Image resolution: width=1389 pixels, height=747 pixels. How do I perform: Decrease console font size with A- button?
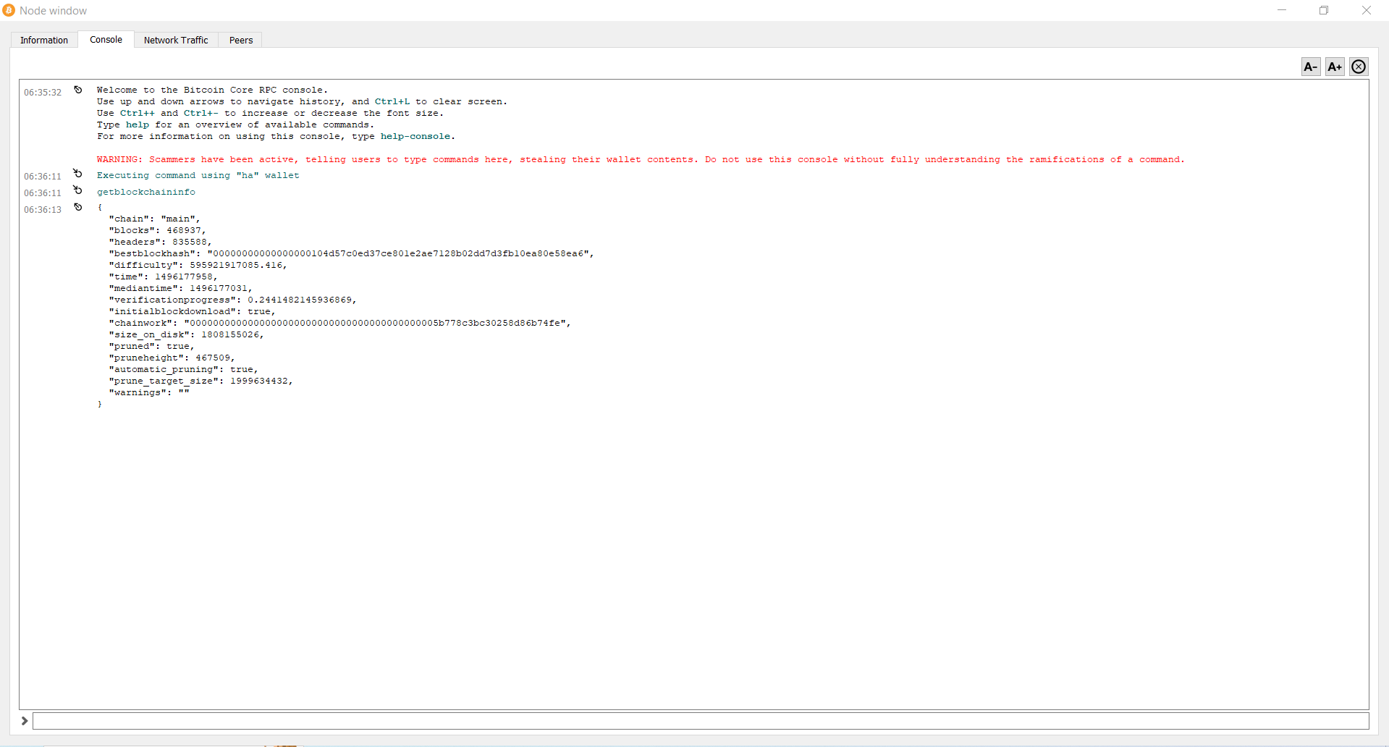[1311, 67]
